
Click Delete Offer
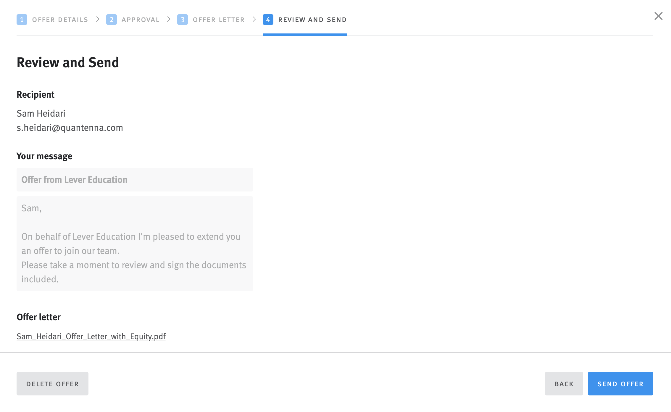(x=52, y=383)
